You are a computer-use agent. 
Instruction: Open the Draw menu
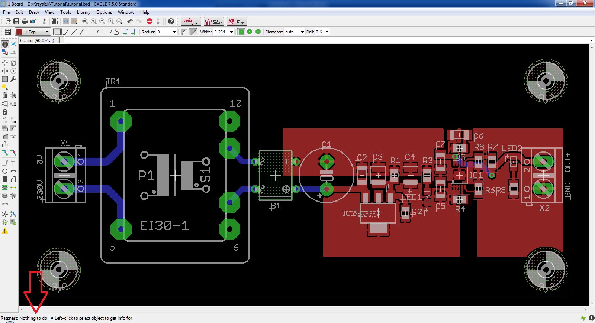pyautogui.click(x=34, y=12)
